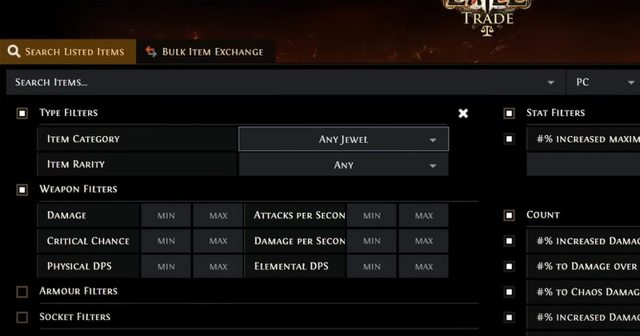Viewport: 640px width, 336px height.
Task: Open the PC platform dropdown
Action: tap(603, 82)
